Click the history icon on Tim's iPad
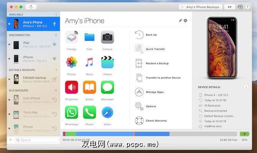 point(54,114)
